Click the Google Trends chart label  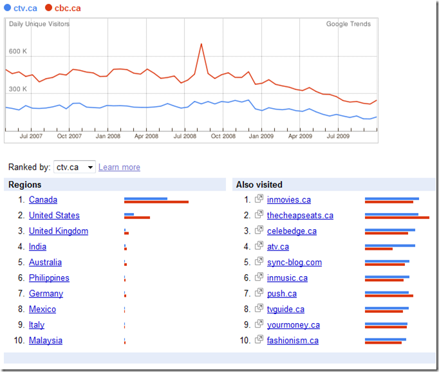pos(348,24)
